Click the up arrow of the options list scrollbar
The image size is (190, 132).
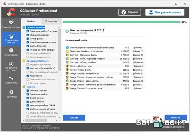59,27
